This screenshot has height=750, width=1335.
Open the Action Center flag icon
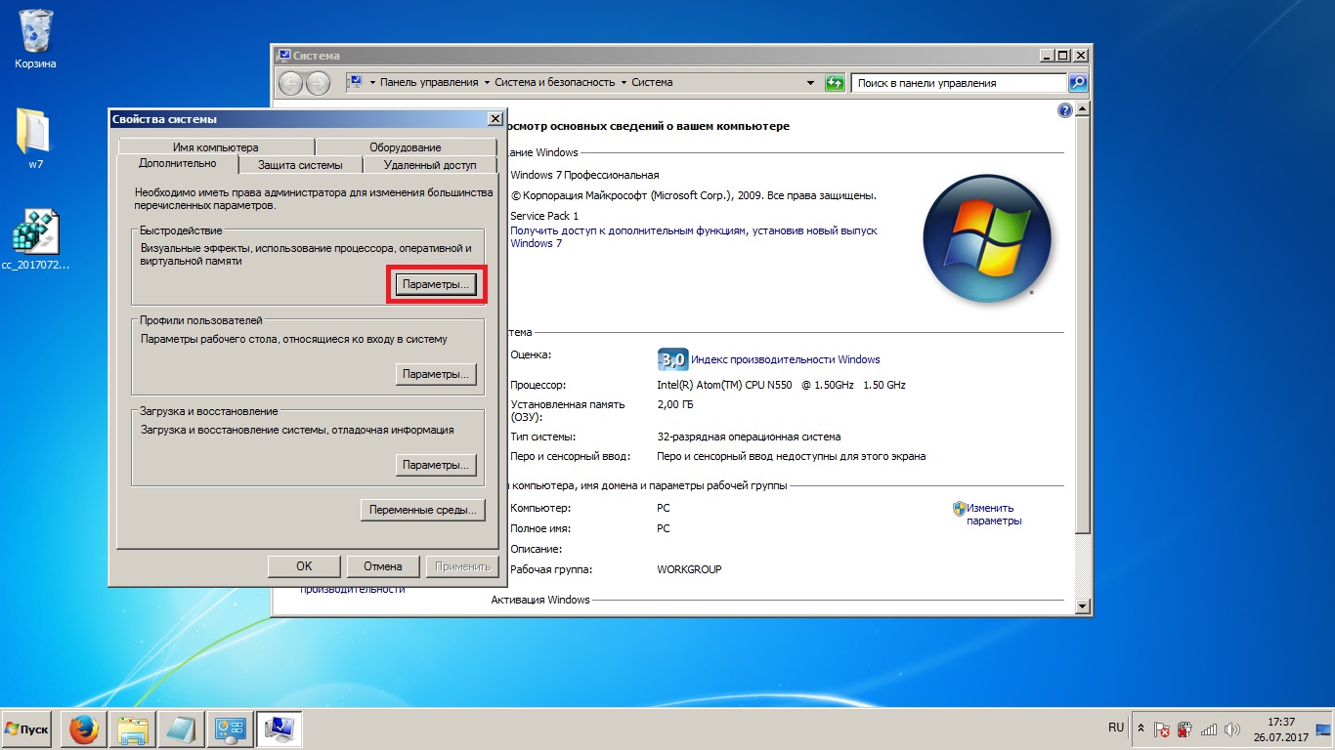pos(1162,729)
